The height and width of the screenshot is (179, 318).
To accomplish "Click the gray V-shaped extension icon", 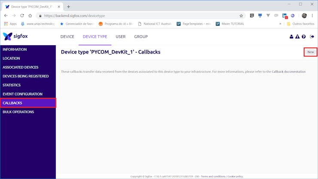I will tap(268, 15).
